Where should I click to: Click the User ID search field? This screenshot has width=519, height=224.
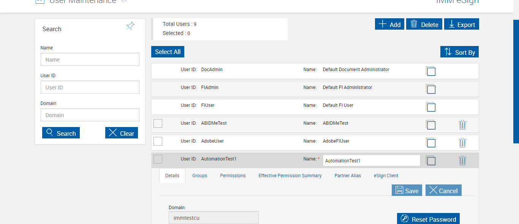click(90, 87)
